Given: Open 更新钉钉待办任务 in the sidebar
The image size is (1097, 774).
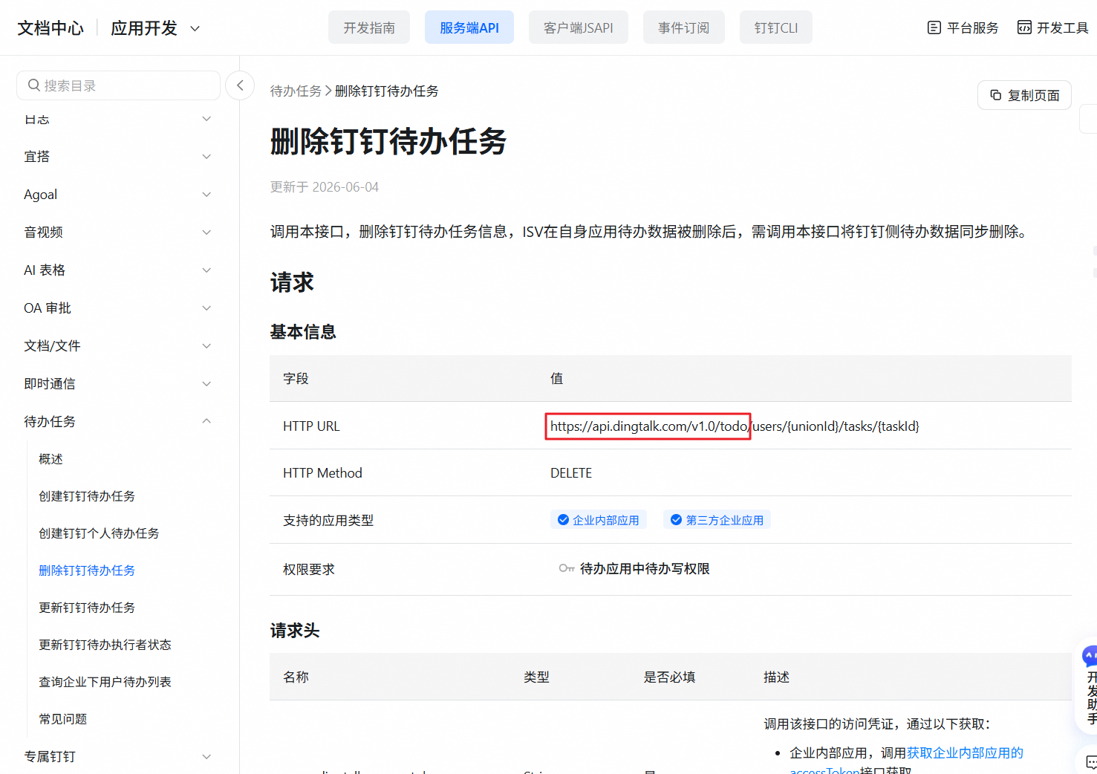Looking at the screenshot, I should click(x=87, y=608).
